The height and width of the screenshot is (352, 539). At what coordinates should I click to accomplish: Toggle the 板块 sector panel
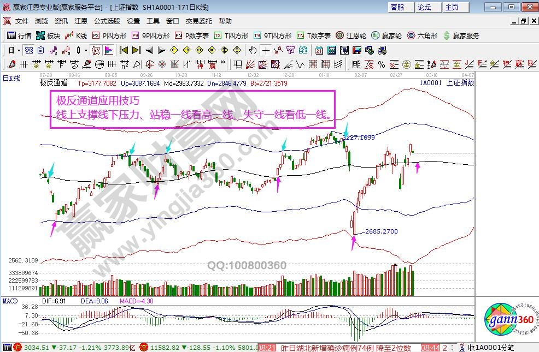48,35
